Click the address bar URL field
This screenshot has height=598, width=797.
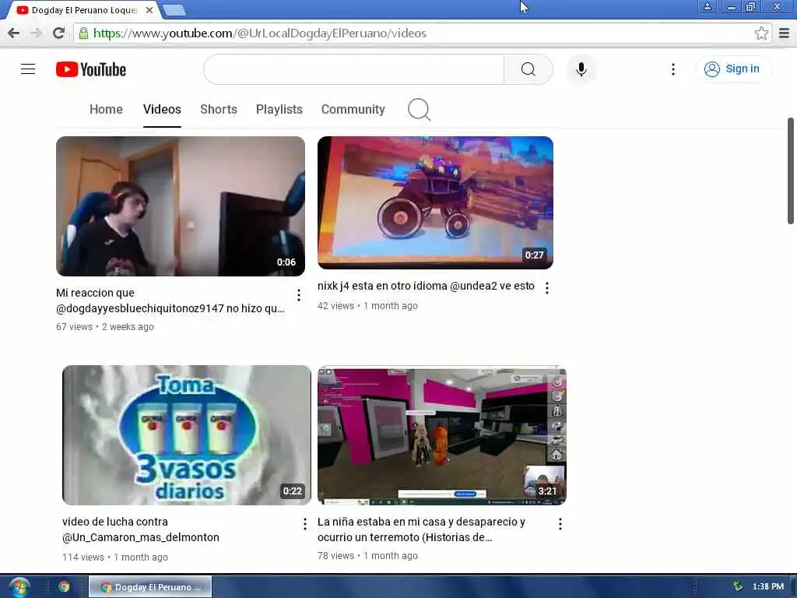[422, 33]
